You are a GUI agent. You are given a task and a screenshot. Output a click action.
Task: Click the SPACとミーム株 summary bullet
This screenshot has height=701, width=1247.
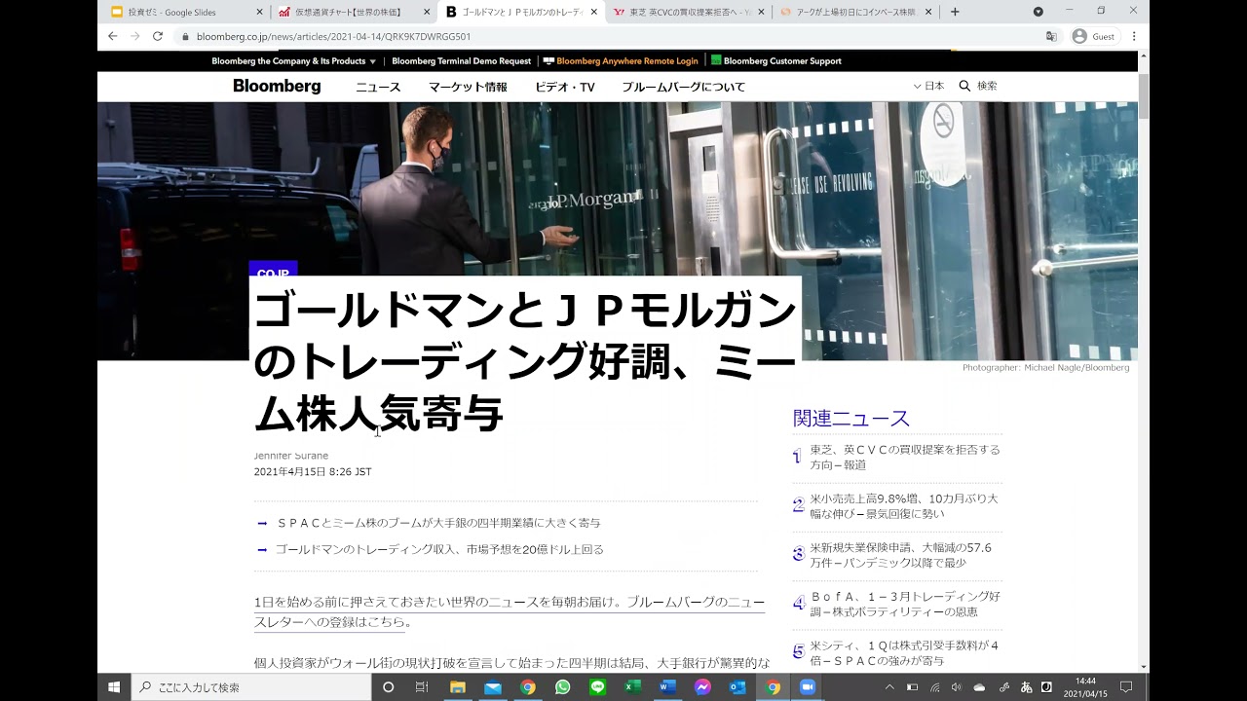click(x=438, y=523)
